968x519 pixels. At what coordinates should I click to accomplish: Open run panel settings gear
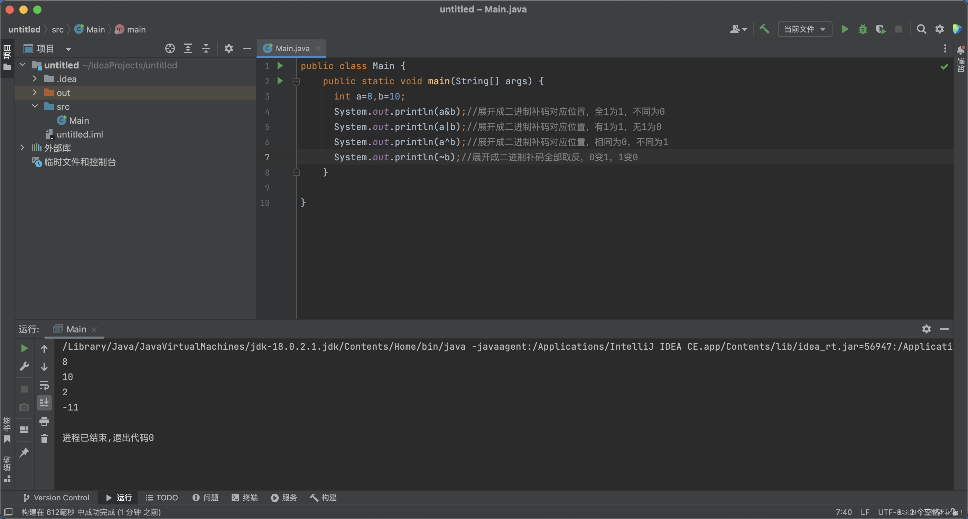[926, 329]
